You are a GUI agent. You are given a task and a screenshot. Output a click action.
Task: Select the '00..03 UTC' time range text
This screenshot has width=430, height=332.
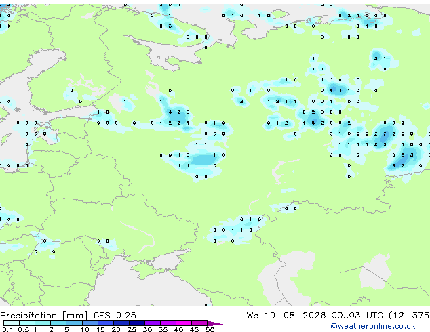[357, 315]
